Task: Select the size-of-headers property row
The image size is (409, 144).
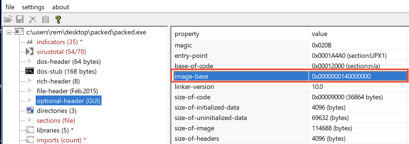Action: tap(240, 139)
